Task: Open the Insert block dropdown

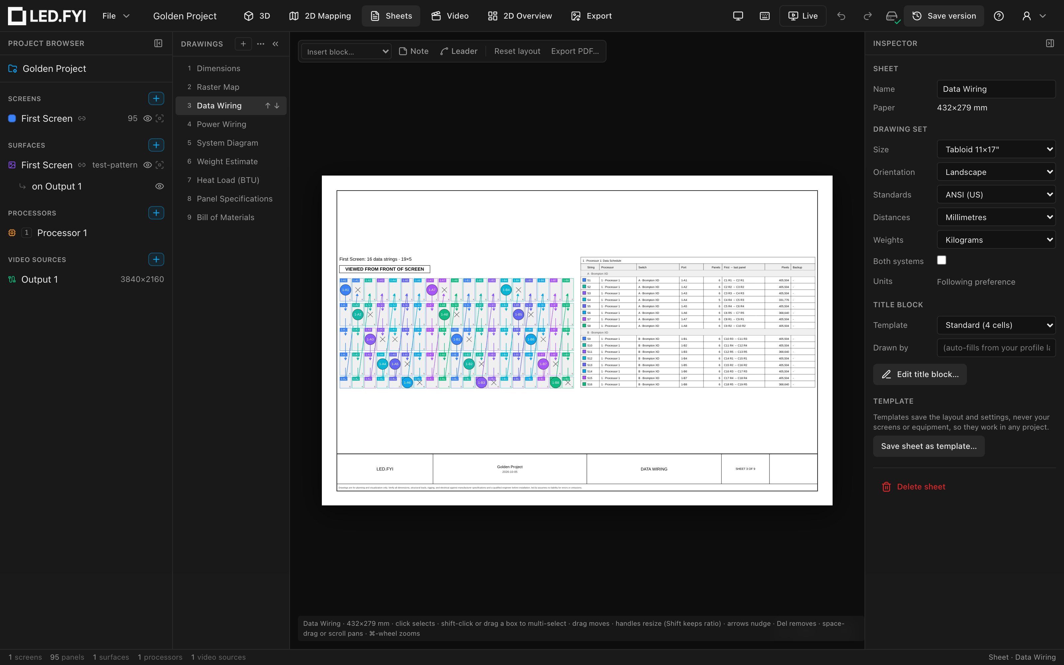Action: point(346,52)
